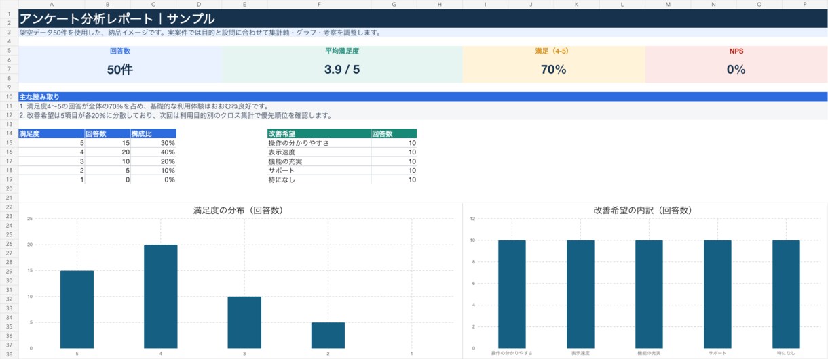Select the 満足度 table header cell
The width and height of the screenshot is (828, 359).
click(x=51, y=133)
